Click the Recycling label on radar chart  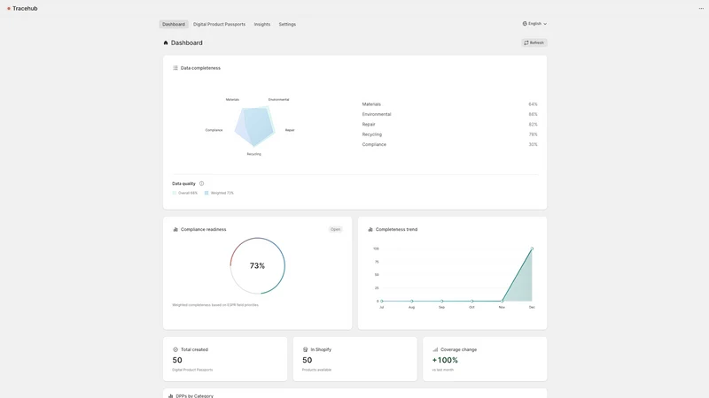pos(253,154)
